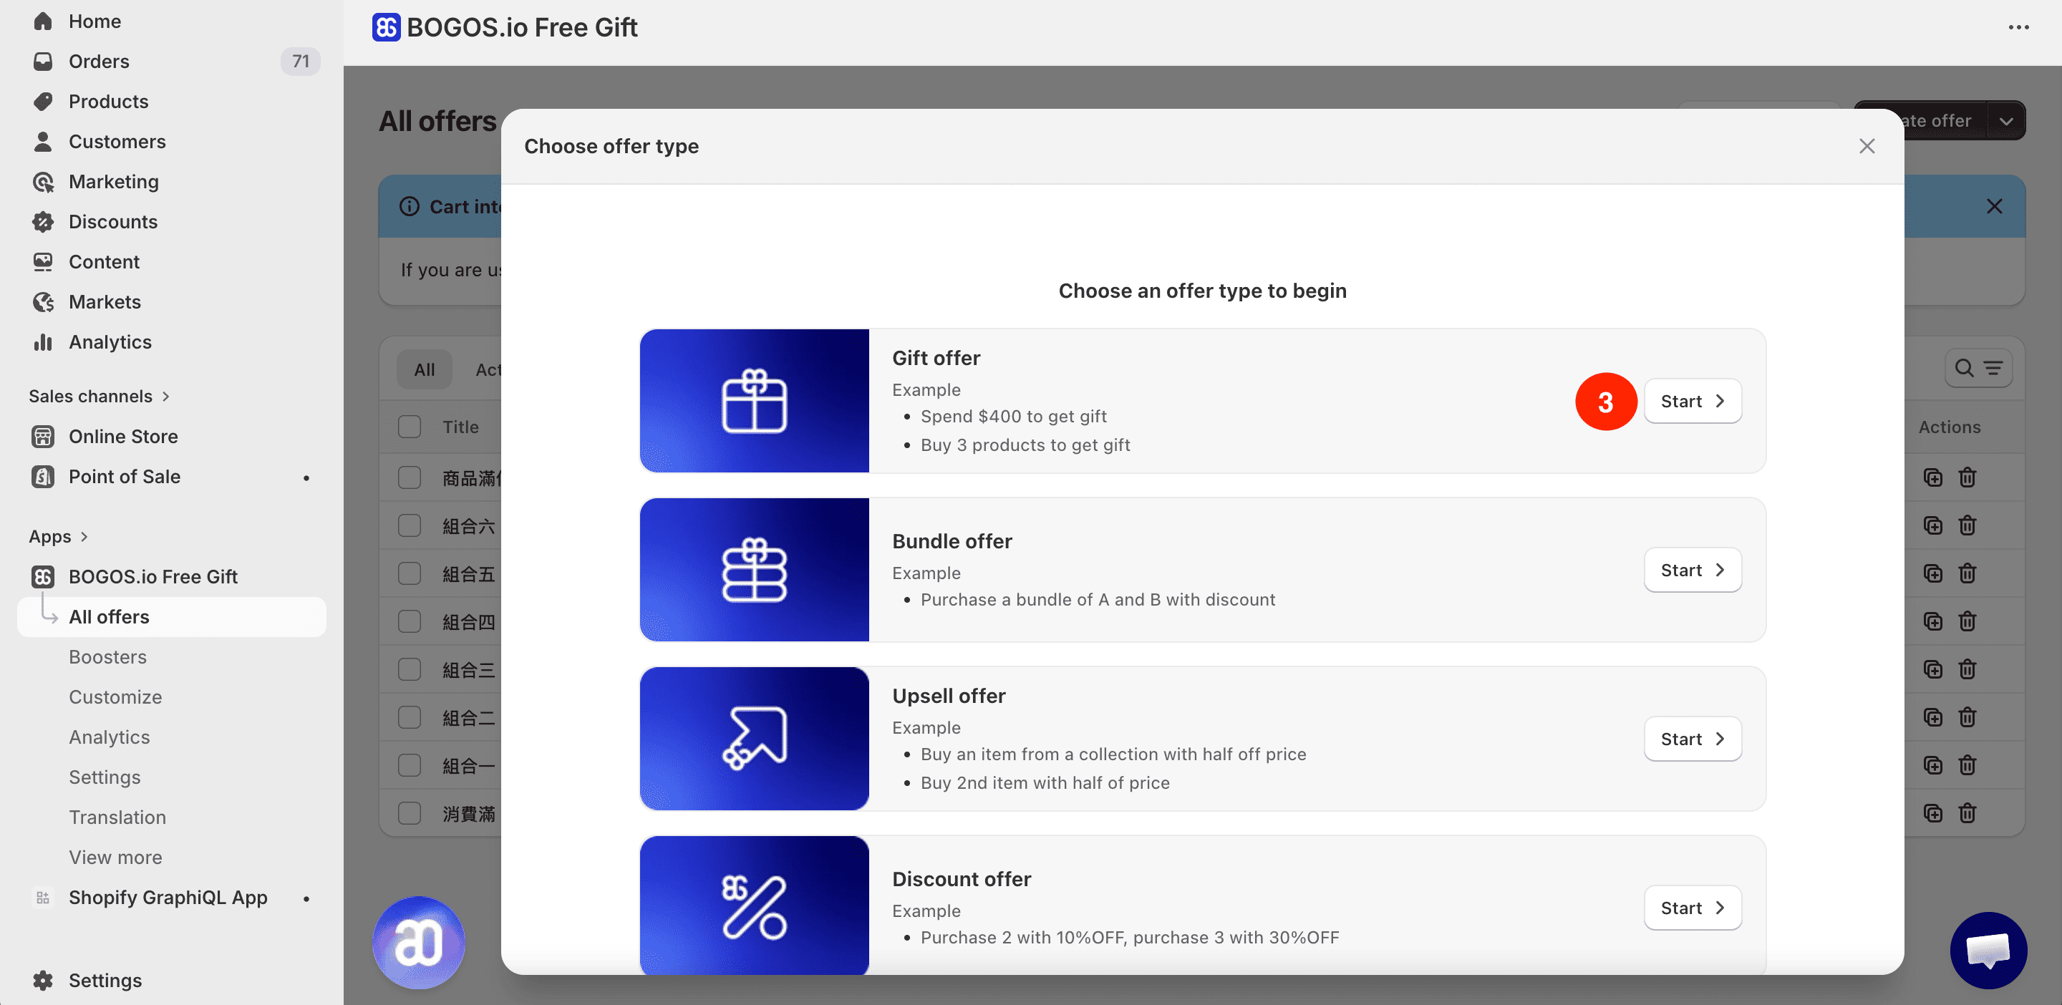Click View more in app submenu
The image size is (2062, 1005).
click(x=115, y=857)
